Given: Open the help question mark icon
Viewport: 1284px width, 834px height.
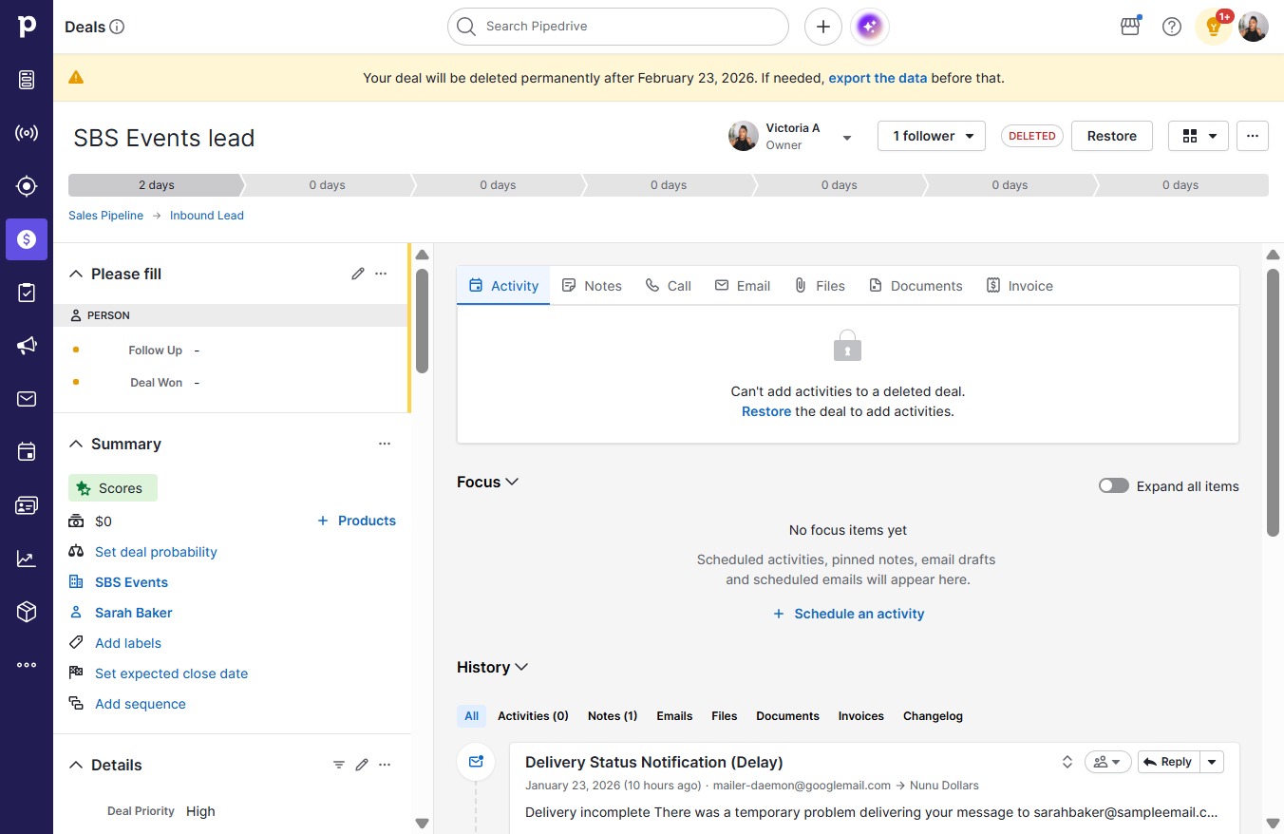Looking at the screenshot, I should 1172,27.
